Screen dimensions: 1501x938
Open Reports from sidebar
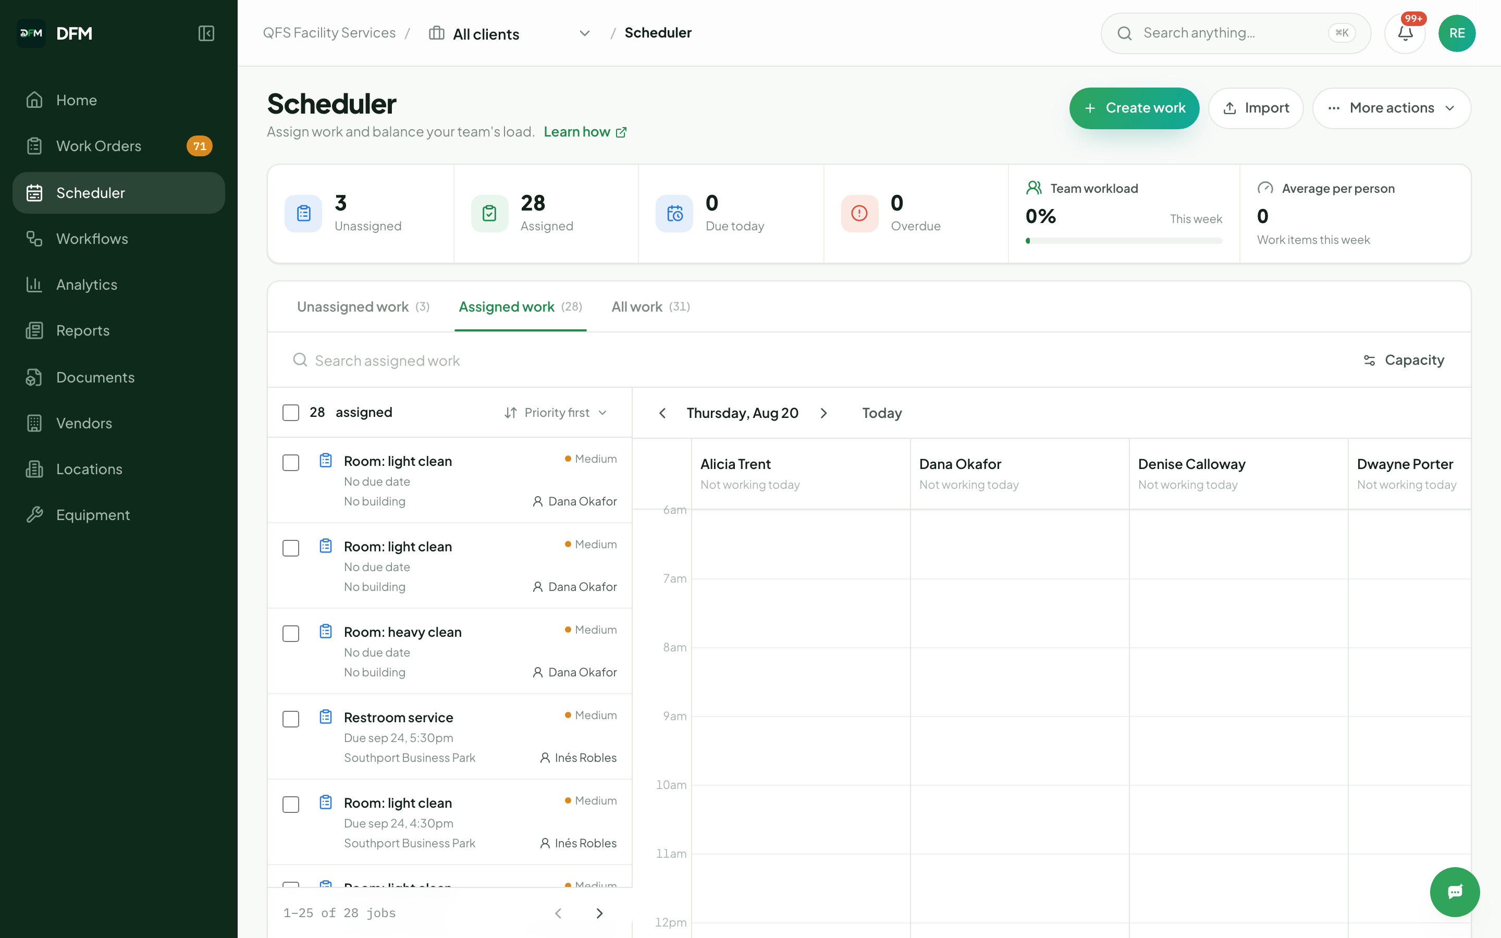pos(118,331)
